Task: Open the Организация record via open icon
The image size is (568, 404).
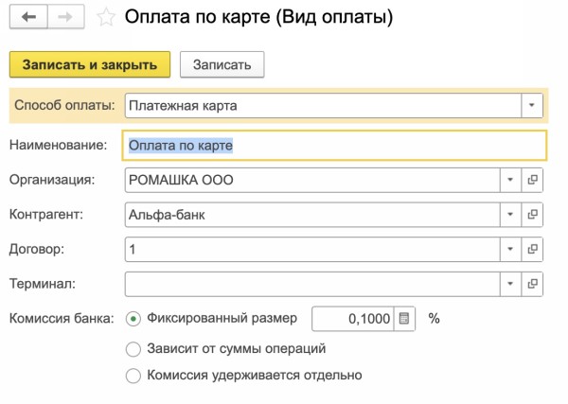Action: point(532,180)
